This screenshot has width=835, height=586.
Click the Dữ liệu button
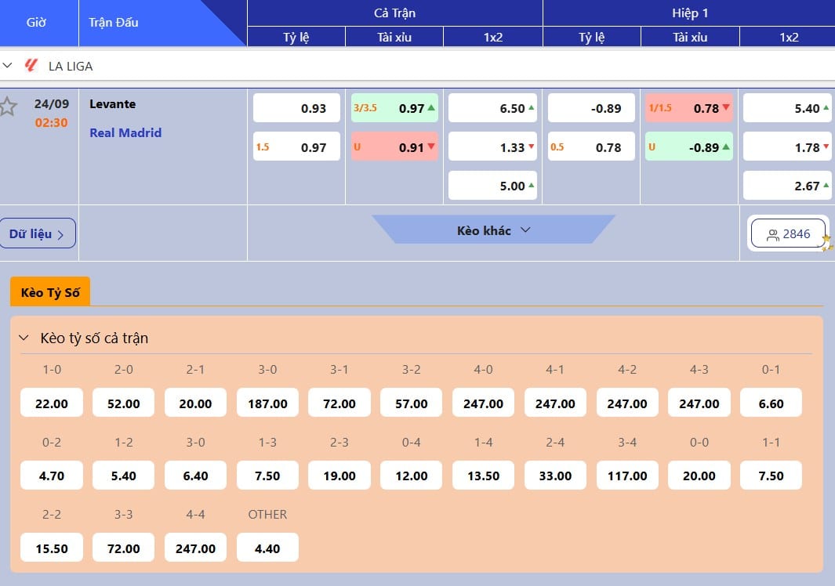(38, 233)
